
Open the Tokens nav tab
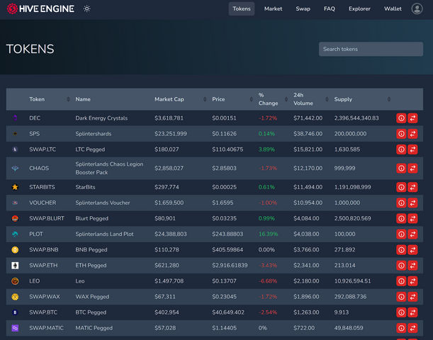click(242, 8)
